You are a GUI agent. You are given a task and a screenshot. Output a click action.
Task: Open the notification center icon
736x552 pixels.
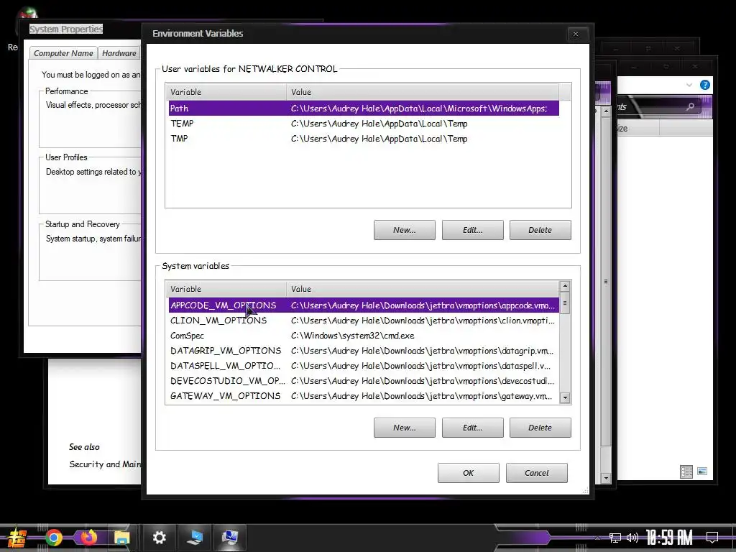pos(712,537)
